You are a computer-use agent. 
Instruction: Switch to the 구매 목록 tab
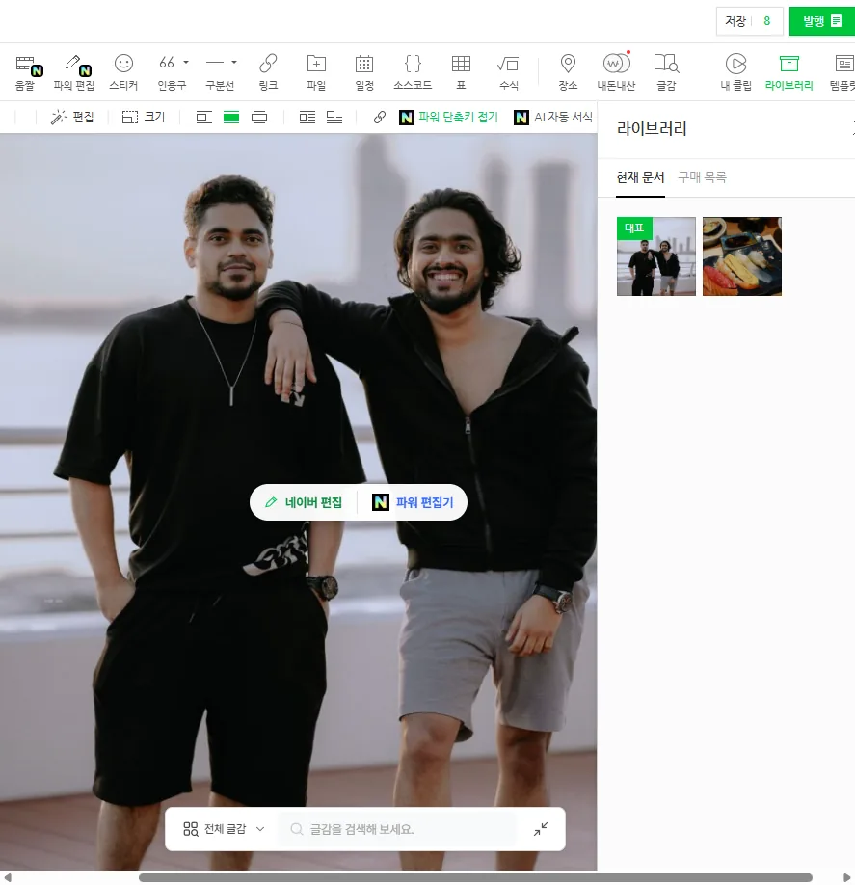(x=702, y=177)
